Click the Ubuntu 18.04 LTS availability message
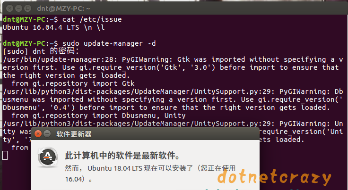Screen dimensions: 348x190 pos(150,173)
